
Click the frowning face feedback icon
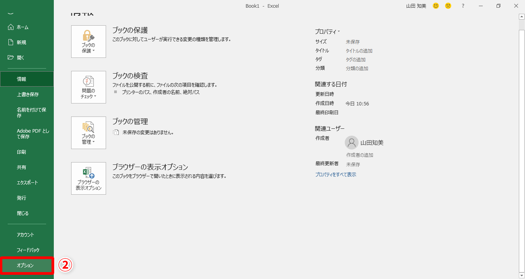tap(448, 6)
